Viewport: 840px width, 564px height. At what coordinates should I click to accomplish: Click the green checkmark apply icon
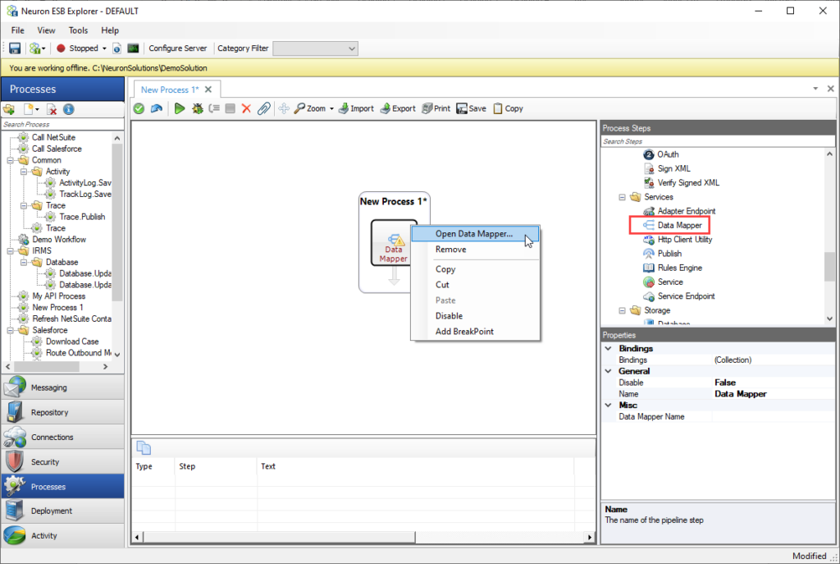[139, 108]
